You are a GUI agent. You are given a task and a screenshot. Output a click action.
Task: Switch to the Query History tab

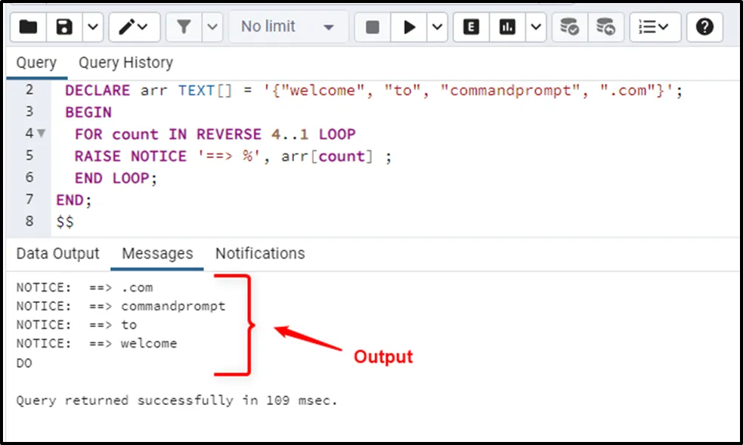[125, 63]
